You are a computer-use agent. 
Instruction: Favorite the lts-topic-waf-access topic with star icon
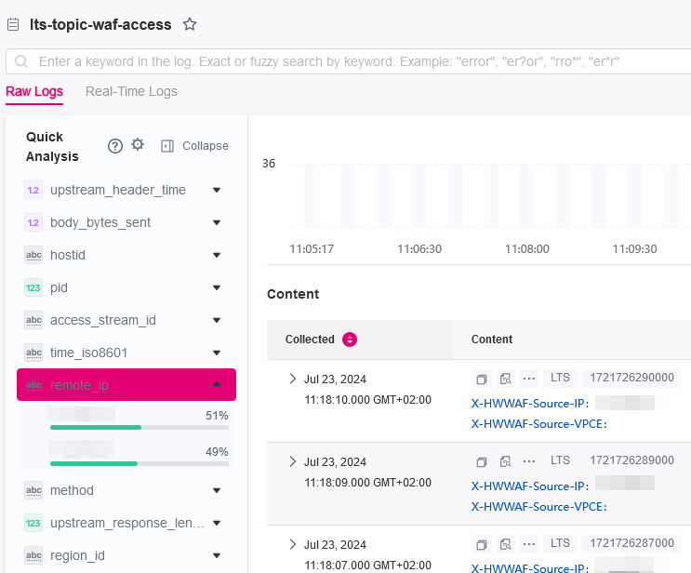pos(190,25)
